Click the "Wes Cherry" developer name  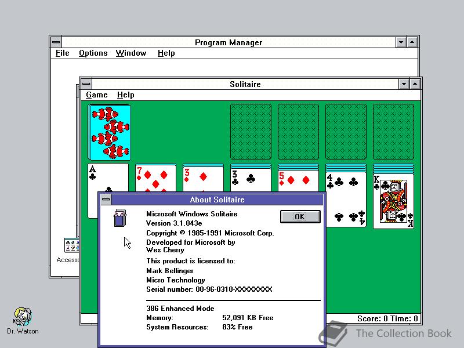[165, 250]
